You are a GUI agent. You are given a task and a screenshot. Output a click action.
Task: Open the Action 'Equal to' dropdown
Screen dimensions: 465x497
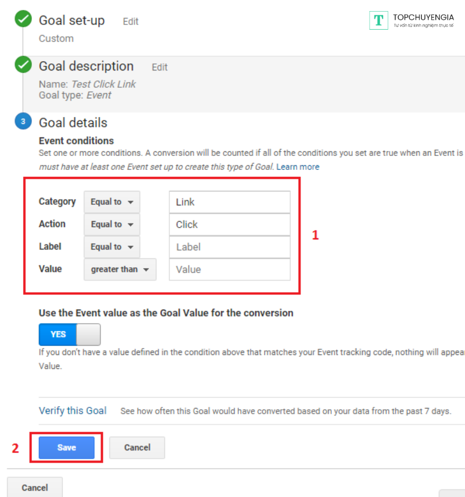(x=112, y=224)
